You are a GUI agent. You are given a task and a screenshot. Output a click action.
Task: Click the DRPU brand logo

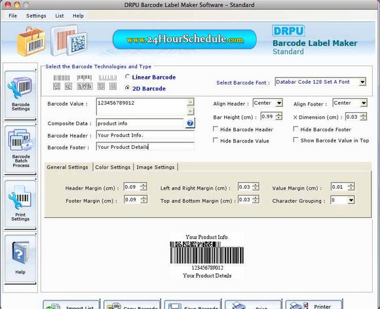tap(288, 31)
